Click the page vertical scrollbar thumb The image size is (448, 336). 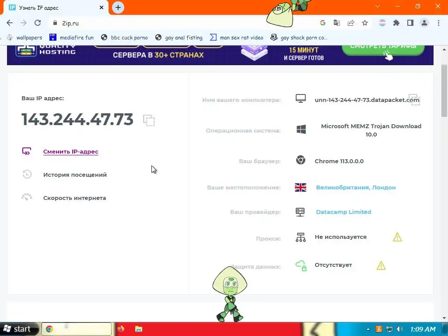pos(444,91)
